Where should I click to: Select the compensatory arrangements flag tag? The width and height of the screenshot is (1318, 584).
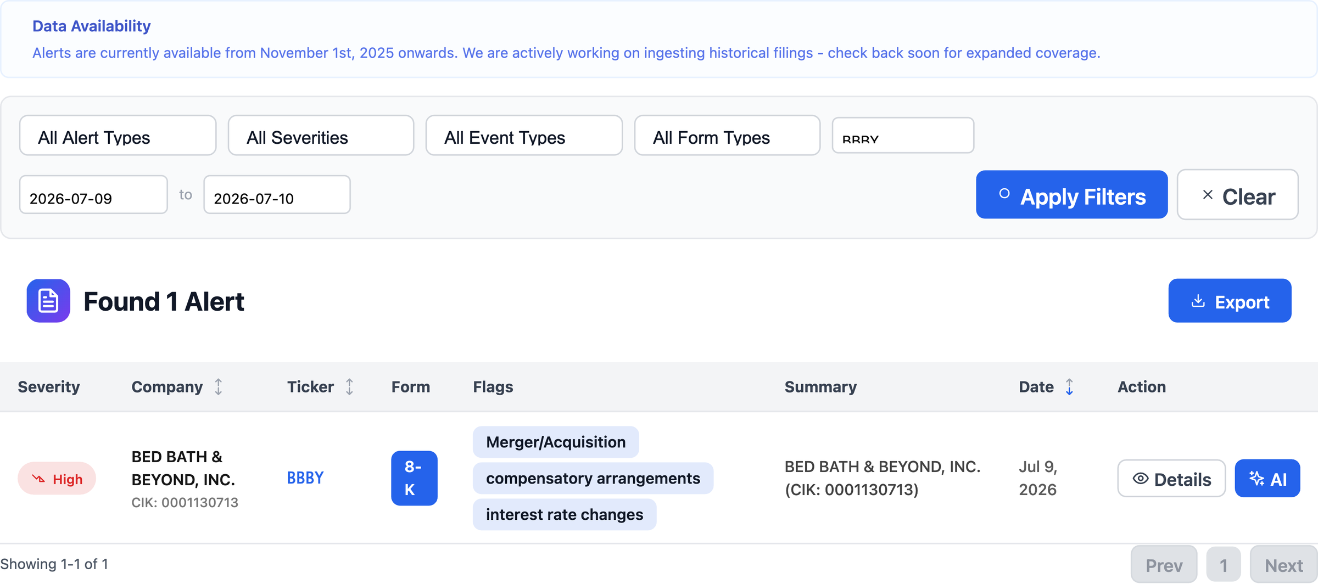[593, 478]
